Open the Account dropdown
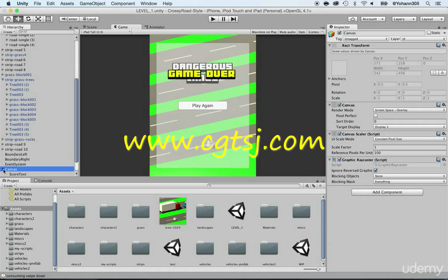 click(373, 19)
